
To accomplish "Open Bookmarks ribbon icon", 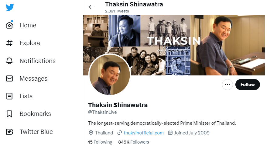I will (x=9, y=114).
